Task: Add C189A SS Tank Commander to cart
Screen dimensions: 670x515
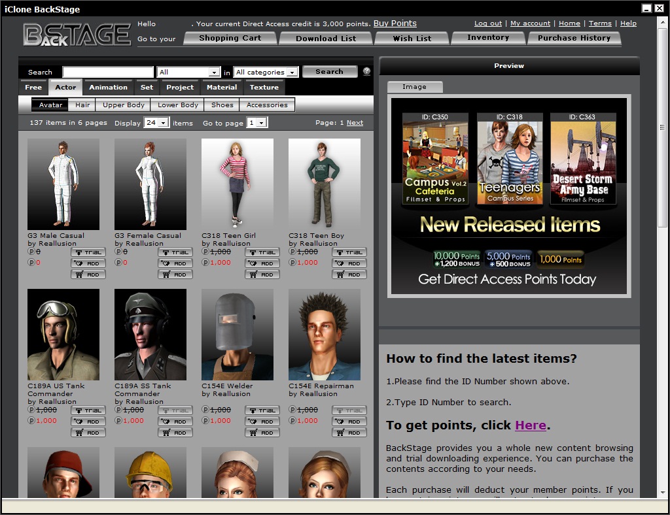Action: (x=175, y=433)
